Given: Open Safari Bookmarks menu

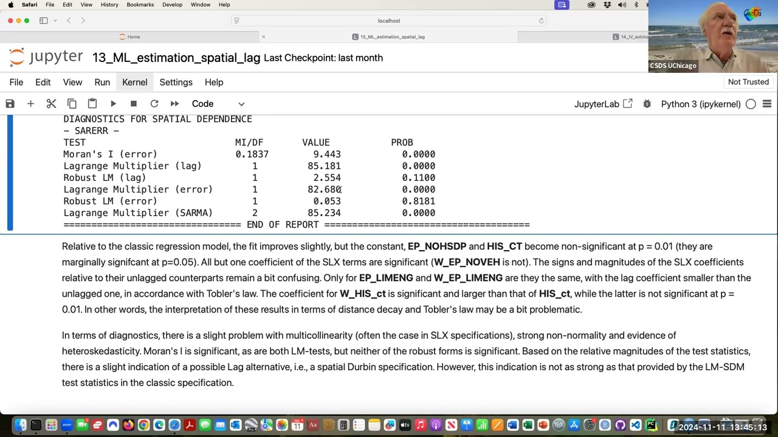Looking at the screenshot, I should pos(140,5).
